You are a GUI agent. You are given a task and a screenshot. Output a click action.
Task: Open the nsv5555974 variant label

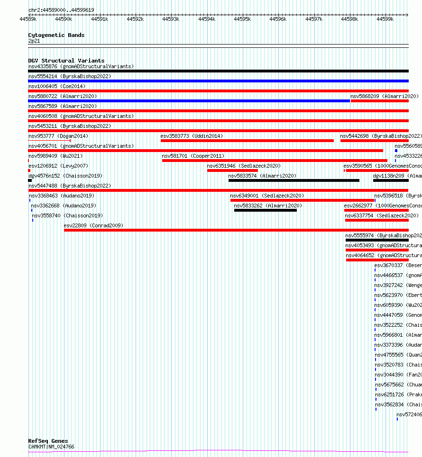(384, 235)
